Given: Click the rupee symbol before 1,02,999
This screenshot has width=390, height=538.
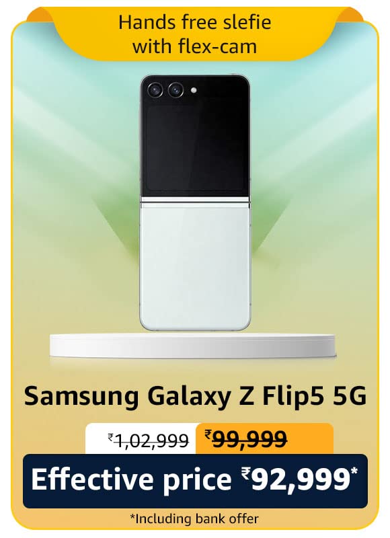Looking at the screenshot, I should point(110,437).
